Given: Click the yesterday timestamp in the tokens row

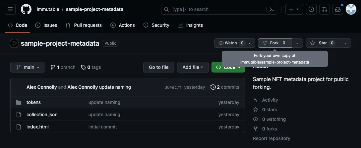Looking at the screenshot, I should pyautogui.click(x=229, y=102).
